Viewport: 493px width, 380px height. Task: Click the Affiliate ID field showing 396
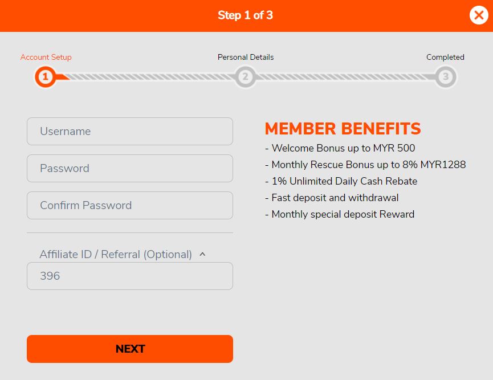[x=129, y=276]
